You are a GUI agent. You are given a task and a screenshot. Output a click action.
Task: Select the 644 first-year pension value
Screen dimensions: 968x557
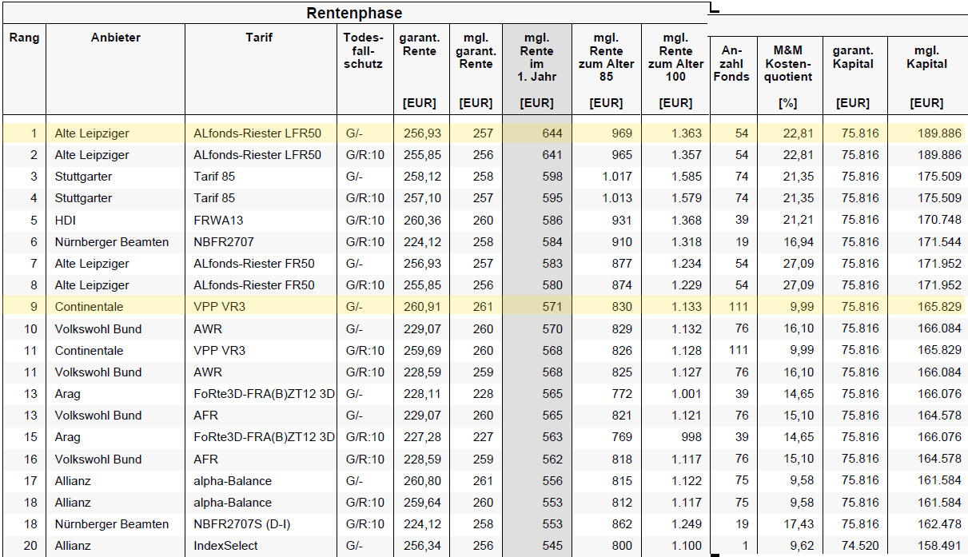click(552, 133)
